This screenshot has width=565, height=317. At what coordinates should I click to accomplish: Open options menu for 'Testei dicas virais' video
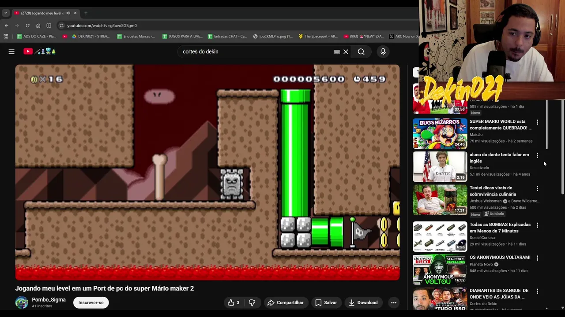pos(537,188)
